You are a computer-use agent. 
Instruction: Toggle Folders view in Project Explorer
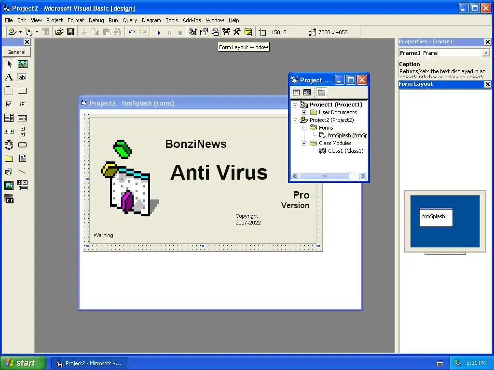pyautogui.click(x=321, y=92)
